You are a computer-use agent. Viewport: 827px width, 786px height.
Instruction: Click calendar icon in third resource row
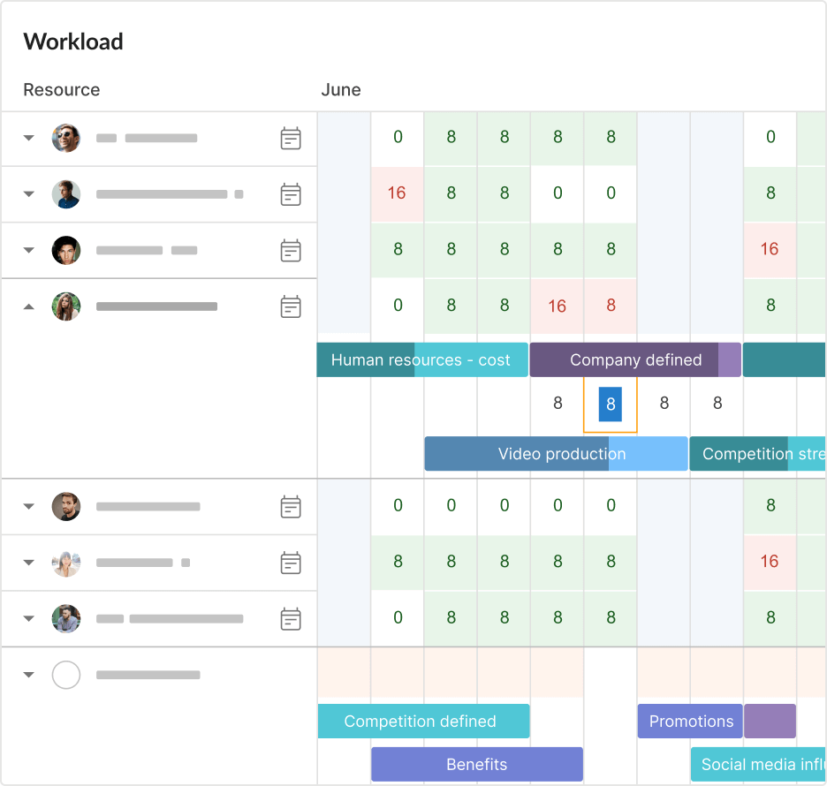point(291,251)
